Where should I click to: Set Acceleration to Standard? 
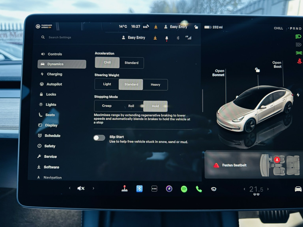coord(131,63)
